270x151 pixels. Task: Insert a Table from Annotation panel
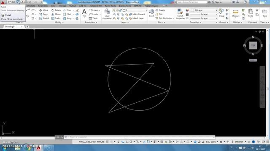click(93, 18)
